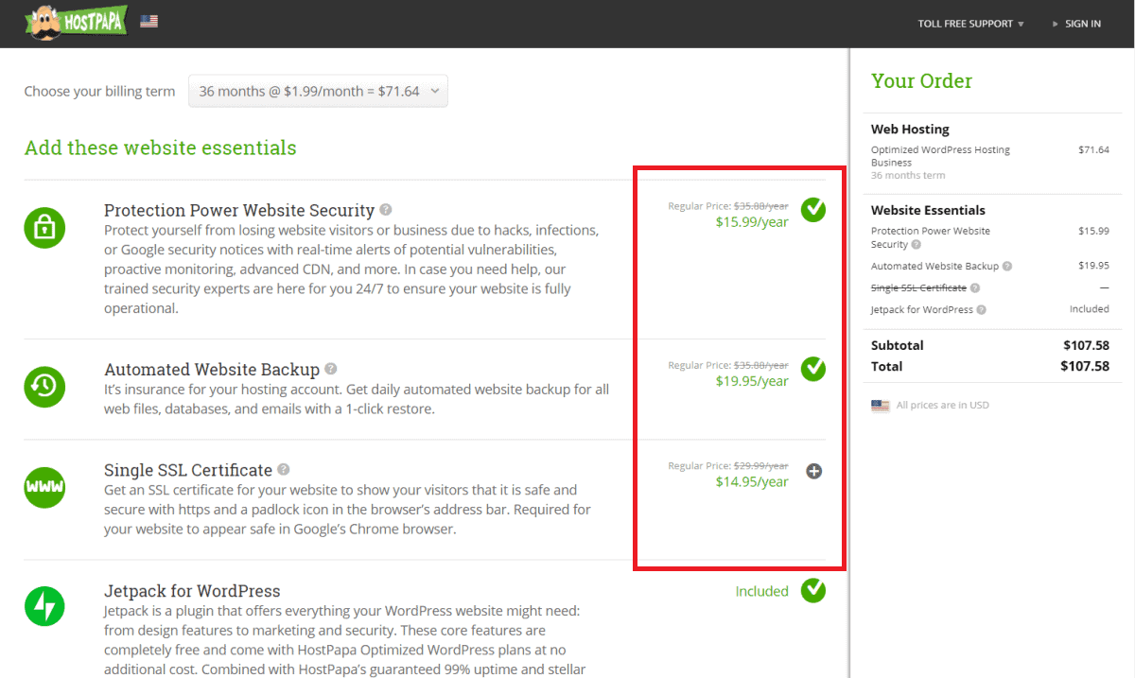The width and height of the screenshot is (1135, 678).
Task: Click the flag icon beside All prices in USD
Action: pos(881,405)
